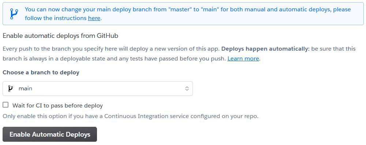Screen dimensions: 366x145
Task: Click the blue branch icon in banner
Action: pyautogui.click(x=14, y=14)
